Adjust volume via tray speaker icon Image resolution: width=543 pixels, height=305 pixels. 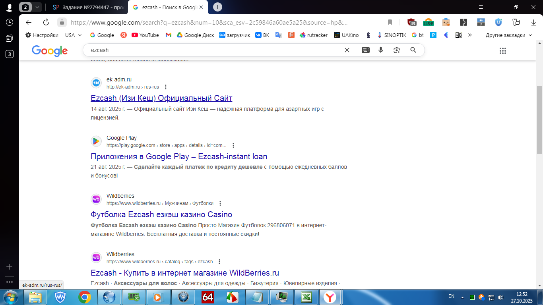pyautogui.click(x=500, y=297)
